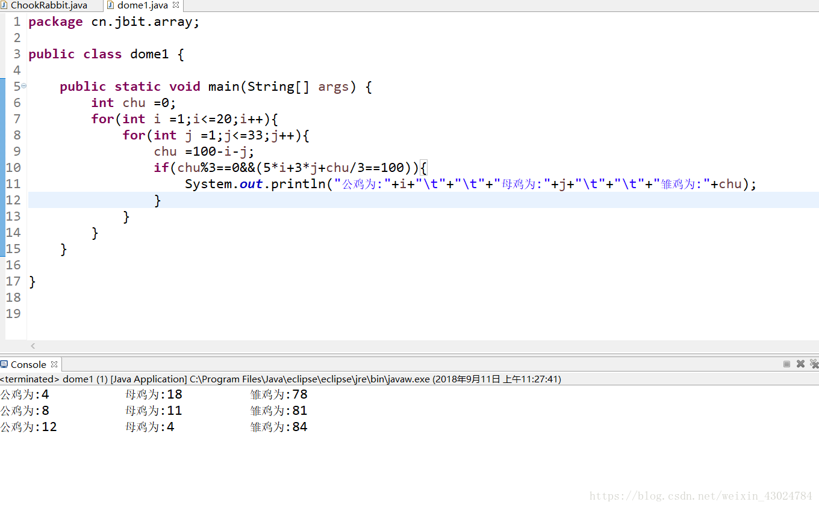Image resolution: width=819 pixels, height=508 pixels.
Task: Click console output '母鸡为:4'
Action: 150,427
